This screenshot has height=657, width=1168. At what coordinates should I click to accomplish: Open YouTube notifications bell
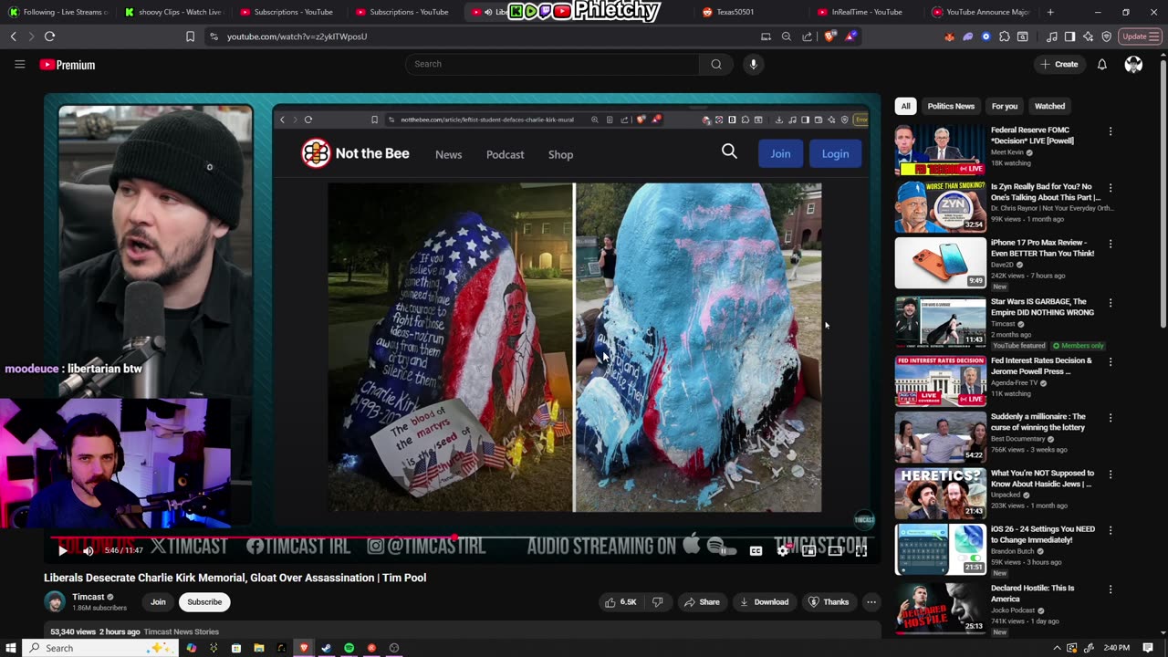click(1102, 64)
